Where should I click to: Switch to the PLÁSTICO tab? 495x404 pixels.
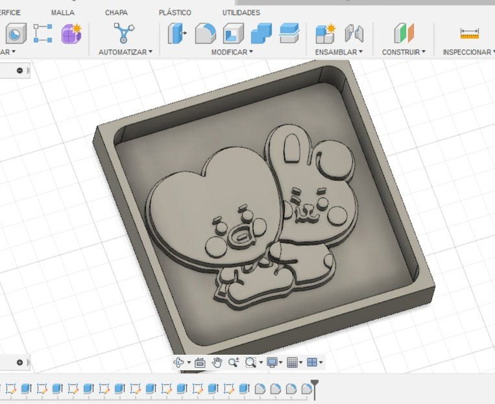[x=175, y=12]
